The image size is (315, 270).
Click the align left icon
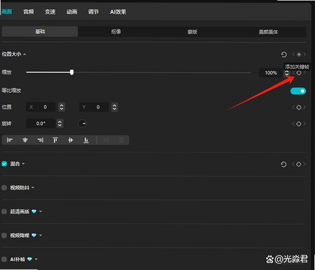(x=9, y=140)
